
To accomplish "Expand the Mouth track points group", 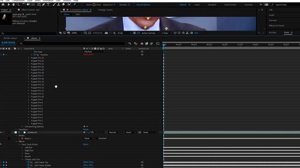I will [x=22, y=156].
